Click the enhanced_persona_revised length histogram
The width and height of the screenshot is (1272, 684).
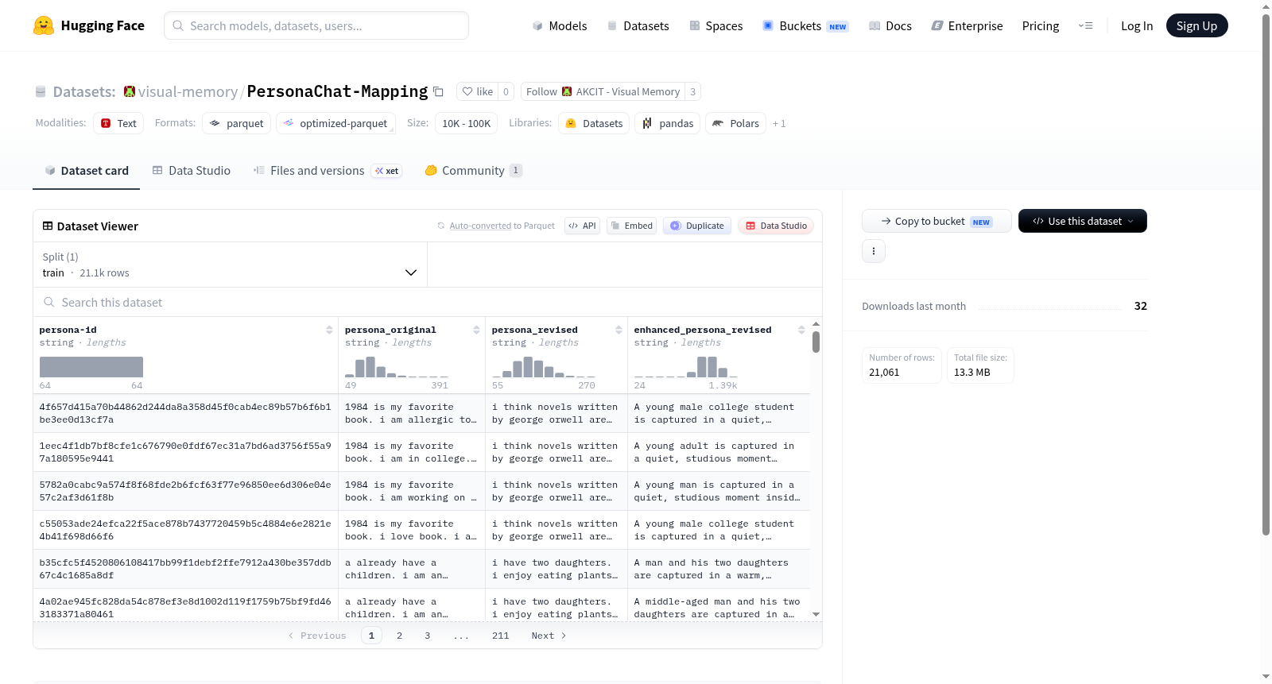tap(685, 367)
